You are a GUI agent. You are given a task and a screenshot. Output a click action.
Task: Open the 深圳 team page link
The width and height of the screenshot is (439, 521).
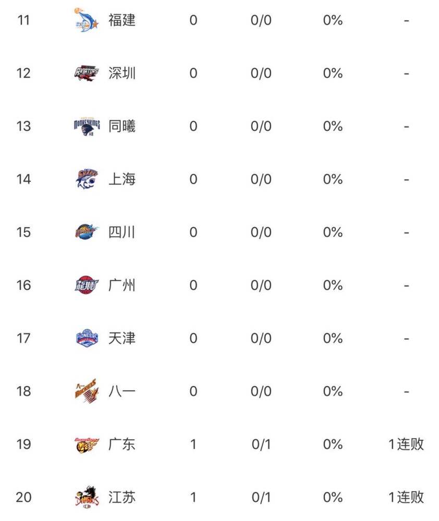pyautogui.click(x=122, y=73)
